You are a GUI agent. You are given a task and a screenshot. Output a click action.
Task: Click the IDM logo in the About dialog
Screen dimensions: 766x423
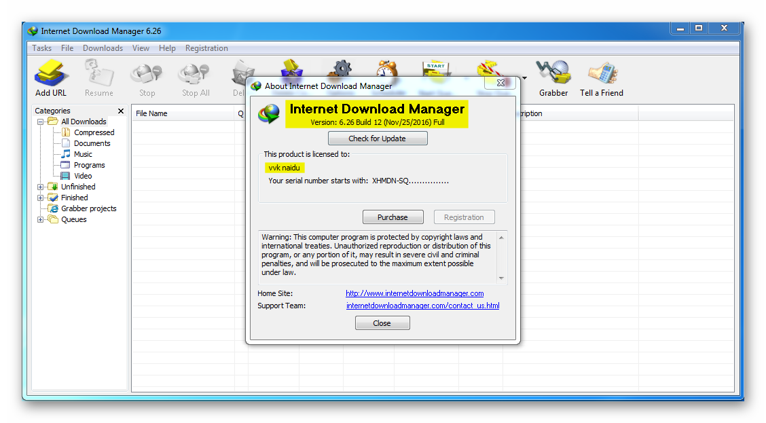[x=269, y=113]
